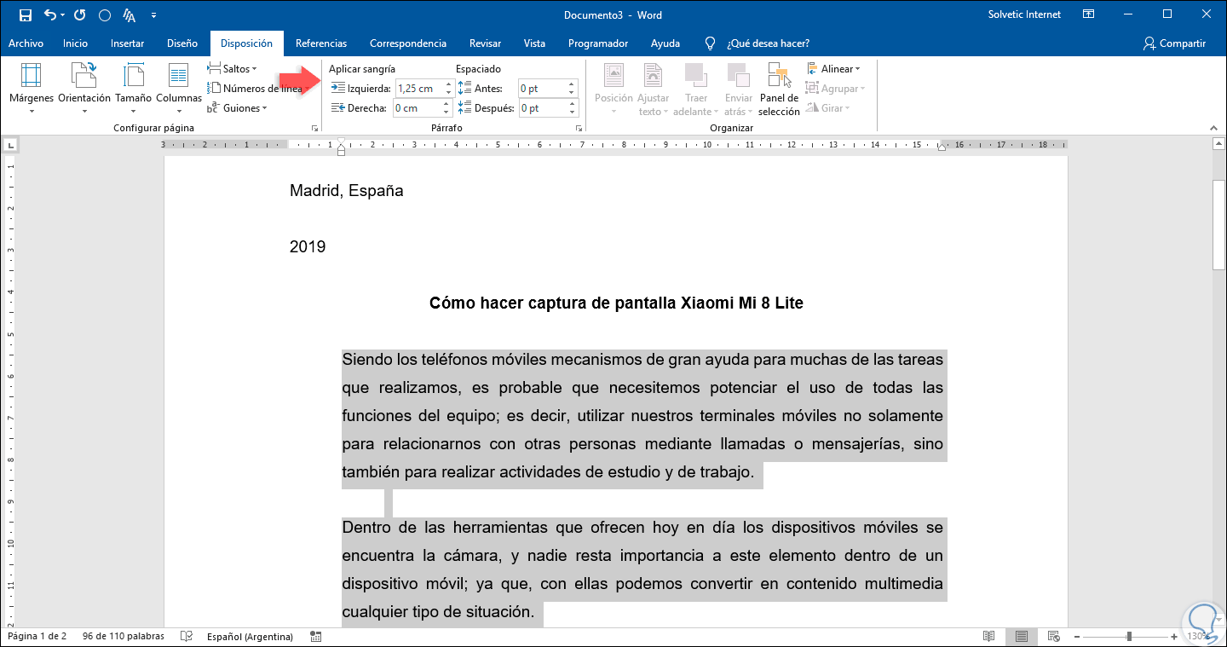Launch the Configurar página dialog
The width and height of the screenshot is (1227, 647).
click(314, 128)
